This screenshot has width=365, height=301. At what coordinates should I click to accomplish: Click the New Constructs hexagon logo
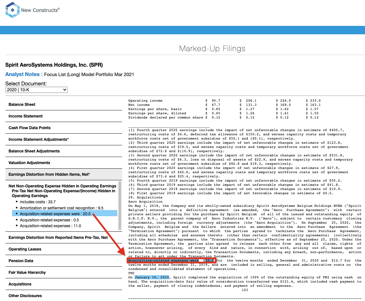(x=12, y=10)
